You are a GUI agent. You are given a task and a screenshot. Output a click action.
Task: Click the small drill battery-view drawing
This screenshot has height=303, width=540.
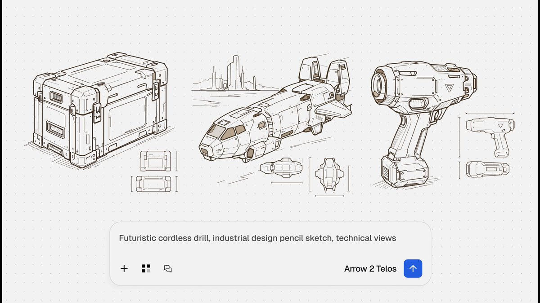point(487,169)
